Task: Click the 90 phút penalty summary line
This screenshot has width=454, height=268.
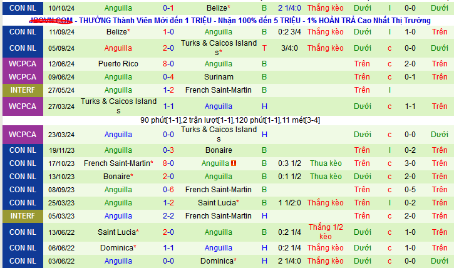Action: pyautogui.click(x=227, y=120)
